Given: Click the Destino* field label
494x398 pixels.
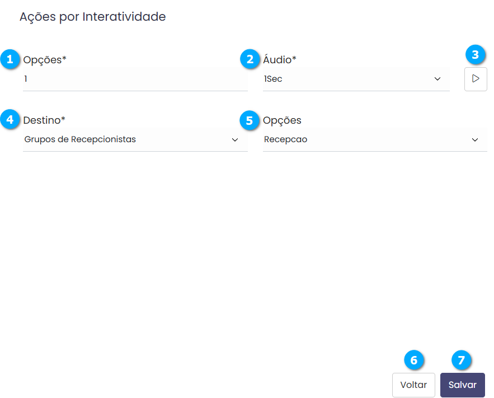Looking at the screenshot, I should 44,120.
